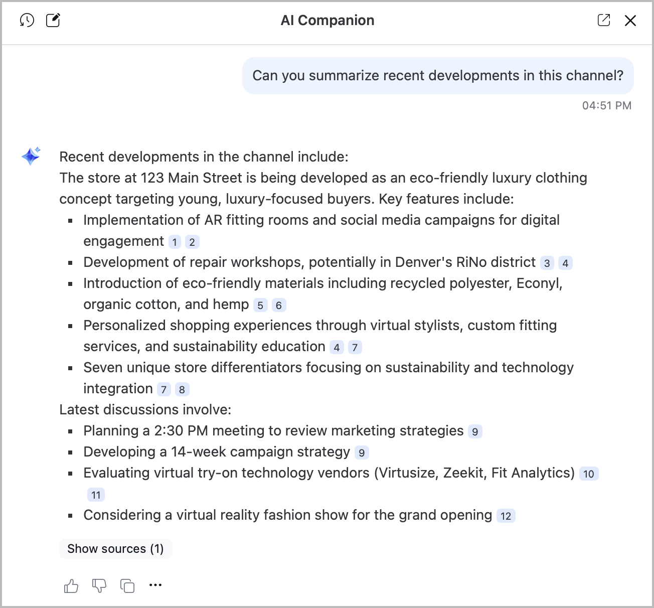Give a thumbs down to the response
654x608 pixels.
[x=99, y=585]
